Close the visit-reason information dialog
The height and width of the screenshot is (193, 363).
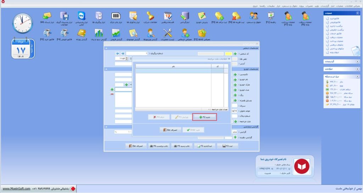[x=229, y=59]
